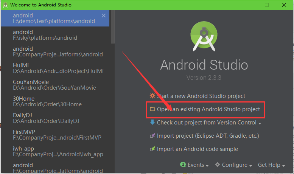Click the folder icon for opening existing project
The width and height of the screenshot is (294, 174).
(x=152, y=109)
